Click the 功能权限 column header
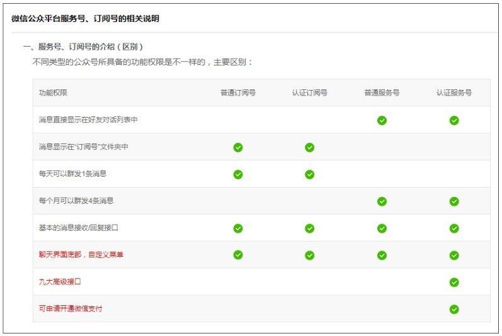 (53, 92)
